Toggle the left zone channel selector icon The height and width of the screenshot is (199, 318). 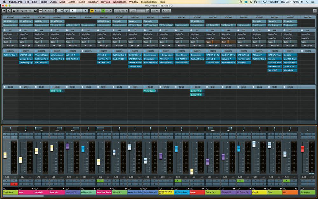4,11
